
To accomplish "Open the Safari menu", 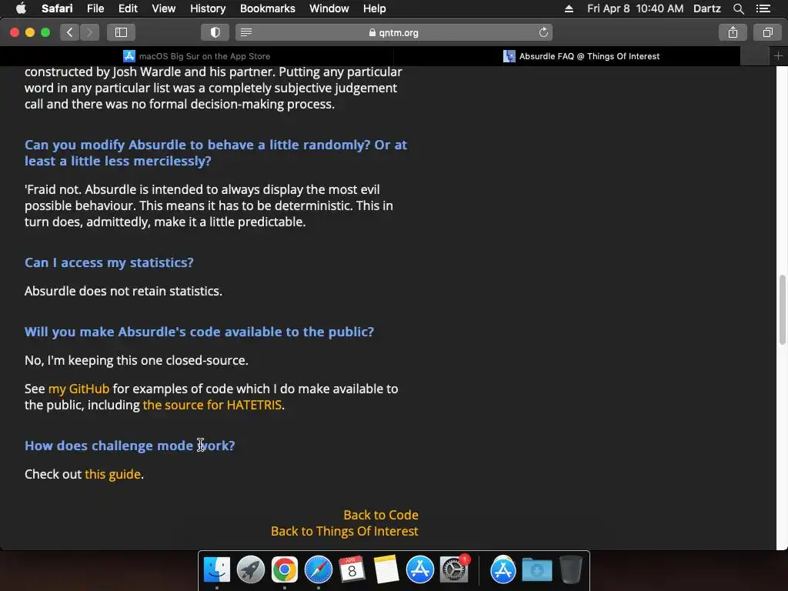I will point(57,8).
